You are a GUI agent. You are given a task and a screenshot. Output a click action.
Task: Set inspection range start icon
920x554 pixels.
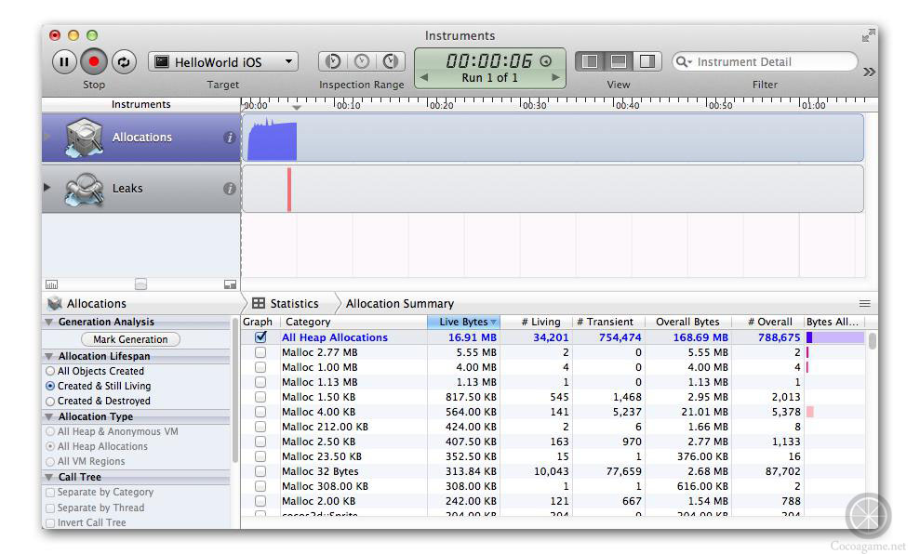tap(333, 61)
